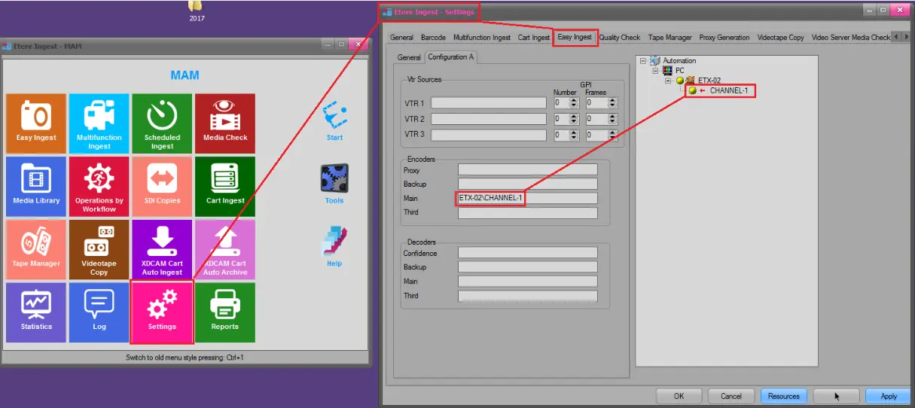
Task: Launch the Multifunction Ingest module
Action: click(99, 123)
